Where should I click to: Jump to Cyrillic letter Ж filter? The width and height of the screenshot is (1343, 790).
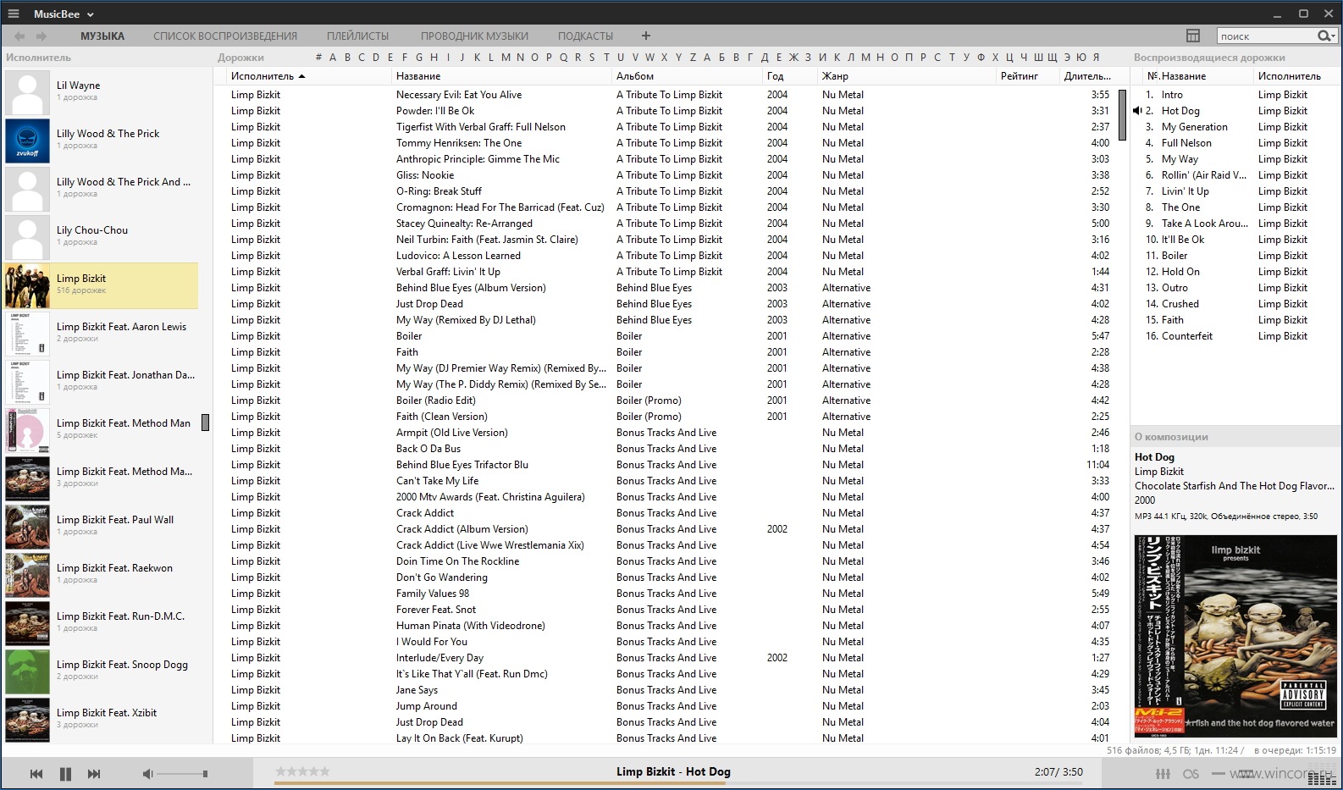[x=793, y=58]
